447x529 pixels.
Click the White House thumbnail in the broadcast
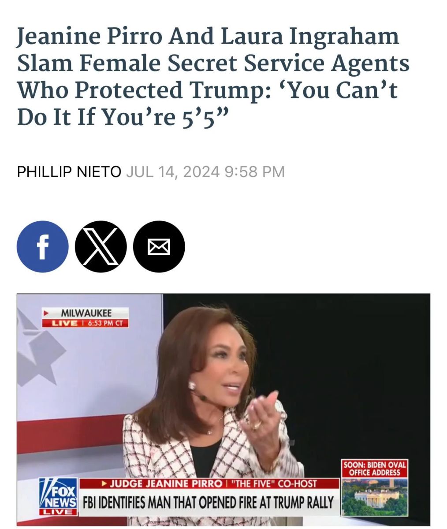(375, 497)
